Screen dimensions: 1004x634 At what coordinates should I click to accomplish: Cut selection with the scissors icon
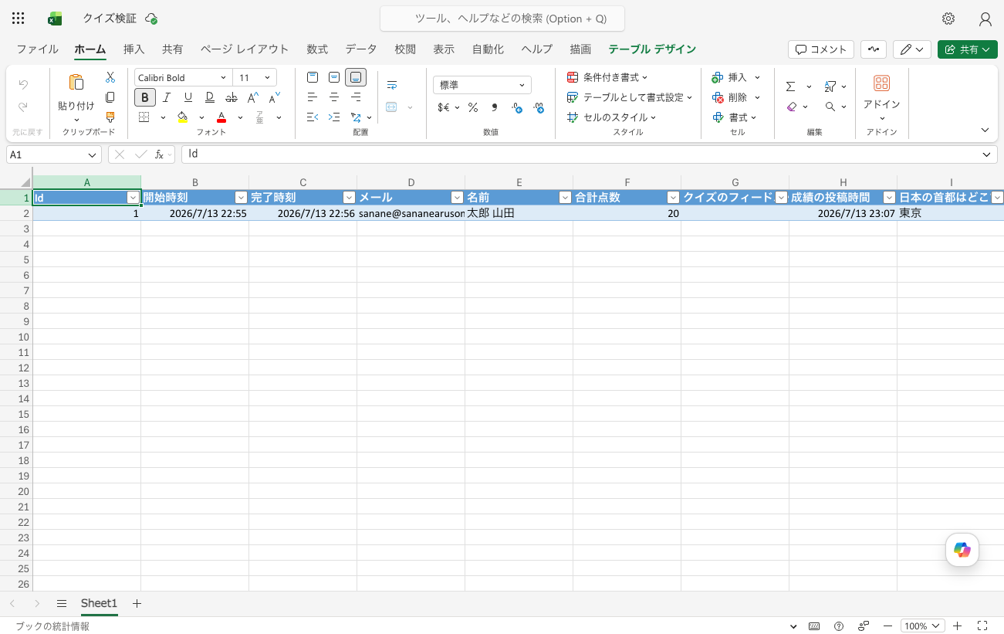tap(110, 77)
